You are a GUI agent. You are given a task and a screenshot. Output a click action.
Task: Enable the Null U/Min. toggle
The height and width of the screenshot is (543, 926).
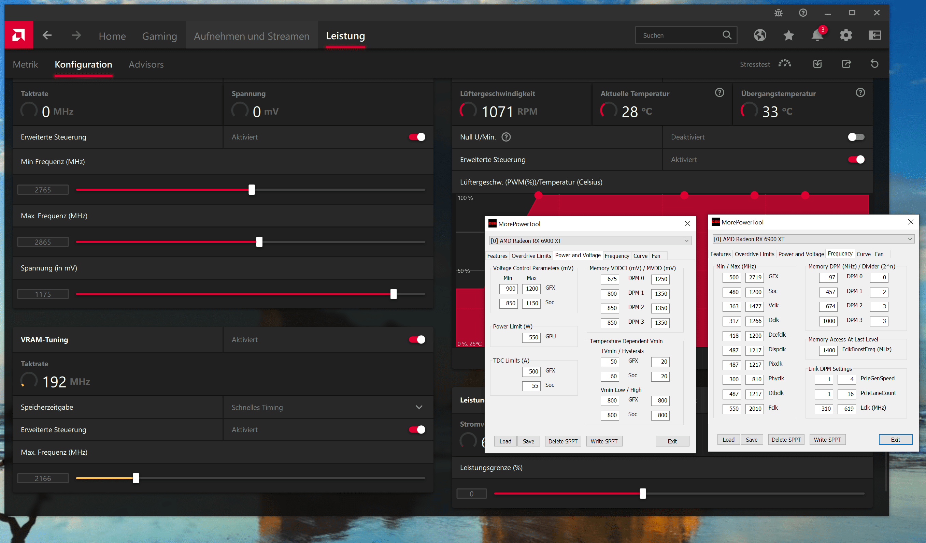coord(856,137)
